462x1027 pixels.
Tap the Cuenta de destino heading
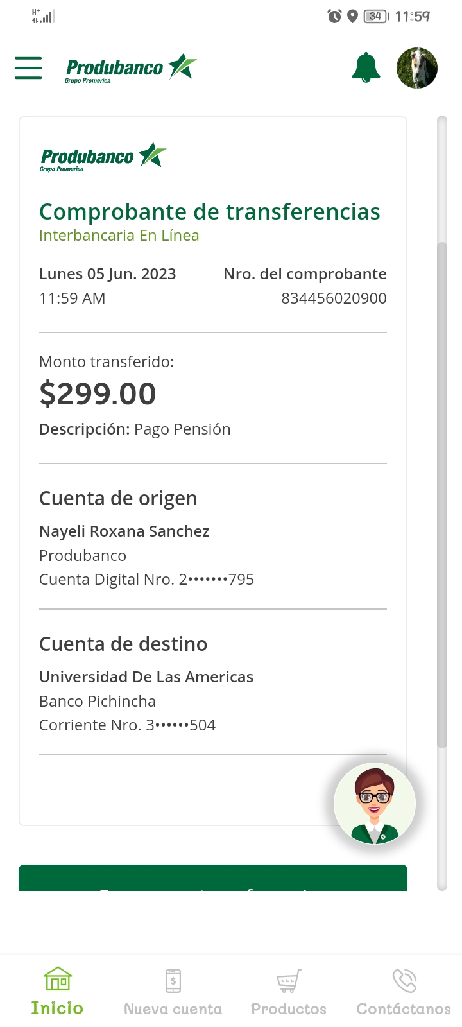point(123,644)
